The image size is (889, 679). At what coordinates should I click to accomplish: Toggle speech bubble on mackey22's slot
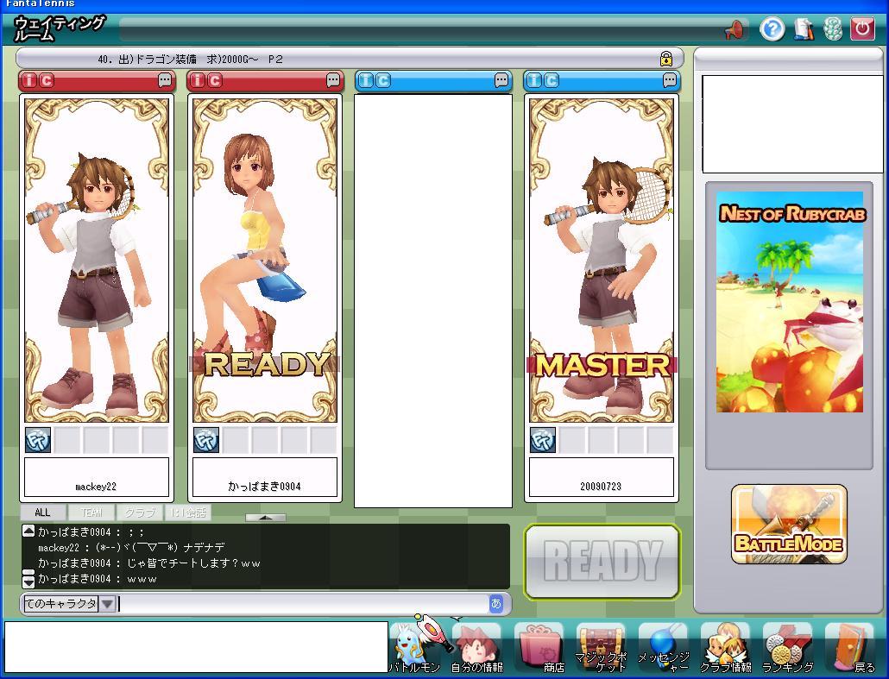coord(165,80)
